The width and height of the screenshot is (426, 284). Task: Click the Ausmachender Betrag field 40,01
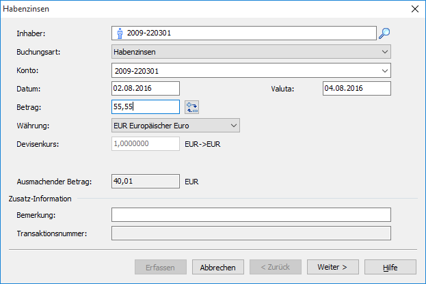click(x=144, y=181)
